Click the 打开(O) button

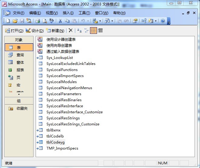(x=14, y=31)
